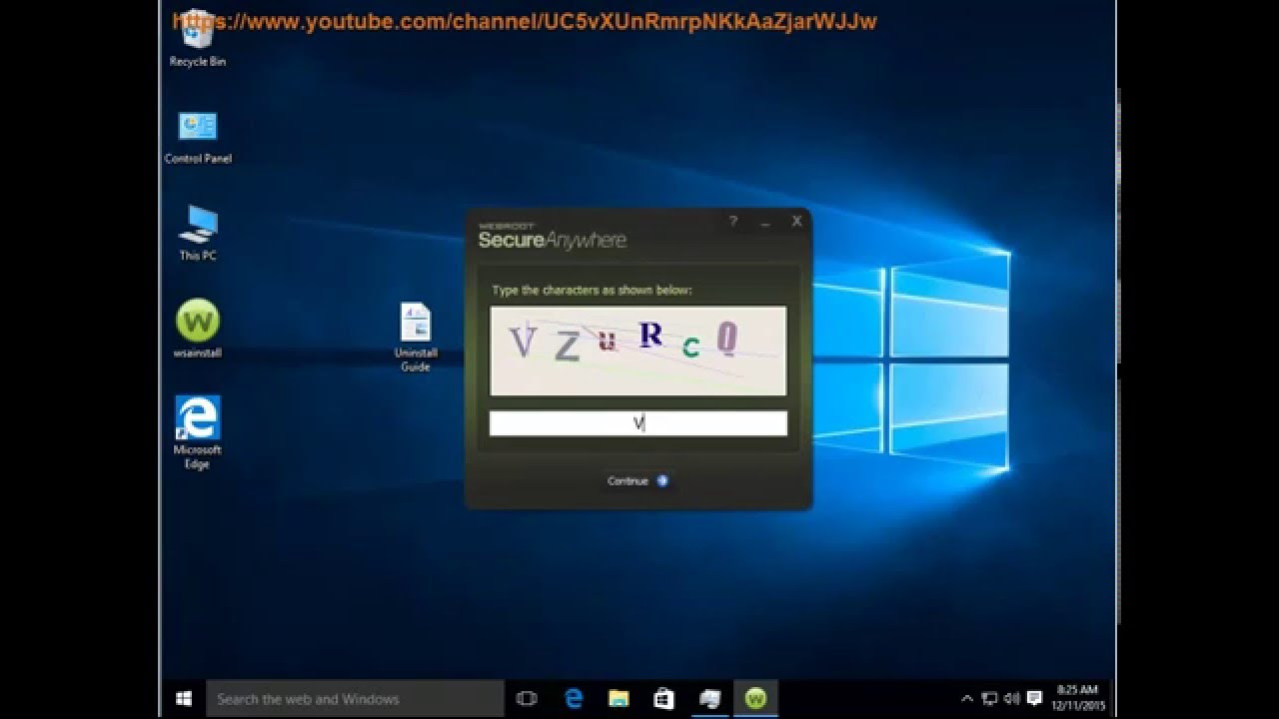Open Task View from the taskbar

[527, 699]
